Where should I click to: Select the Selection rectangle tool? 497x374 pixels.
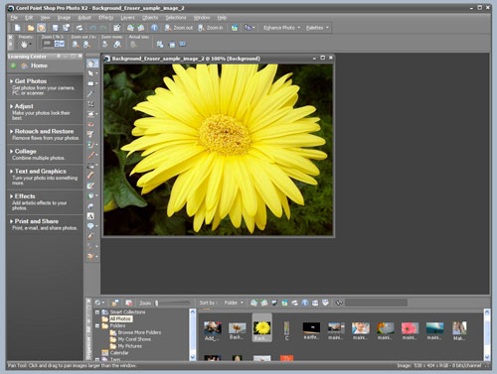point(90,83)
